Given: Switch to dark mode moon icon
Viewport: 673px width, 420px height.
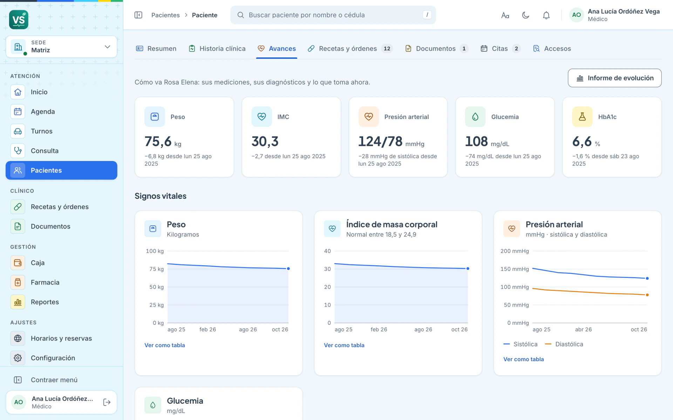Looking at the screenshot, I should [525, 15].
